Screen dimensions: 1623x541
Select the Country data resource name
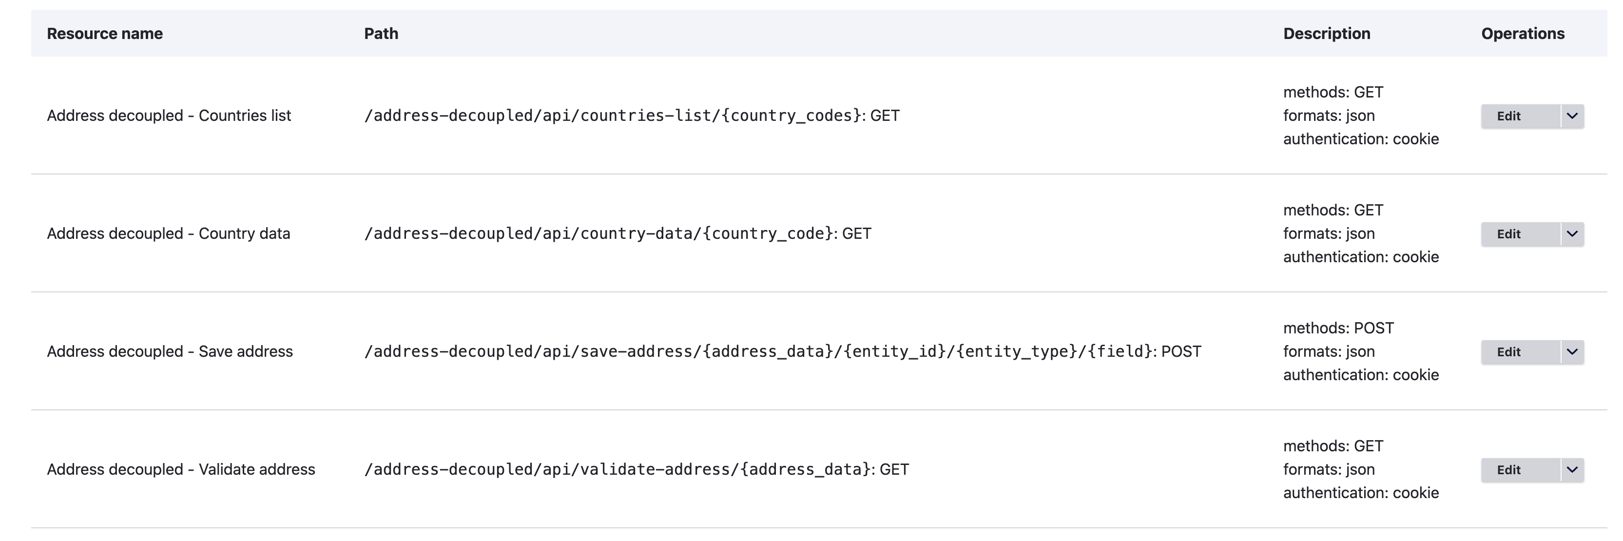pos(168,233)
